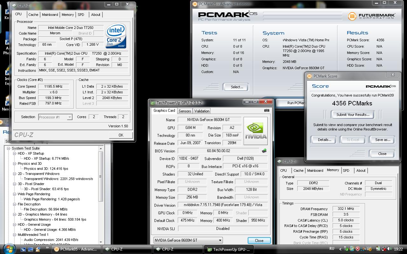407x254 pixels.
Task: Click the CPU Name field Intel Mobile Core 2 Duo T7250
Action: 71,28
